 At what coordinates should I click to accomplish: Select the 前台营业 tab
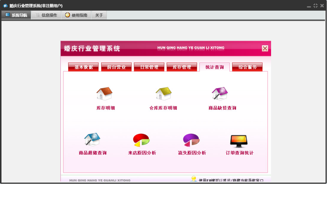[116, 67]
